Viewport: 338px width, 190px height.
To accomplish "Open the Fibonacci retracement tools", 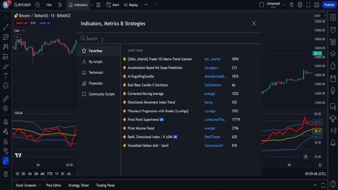I will (6, 37).
